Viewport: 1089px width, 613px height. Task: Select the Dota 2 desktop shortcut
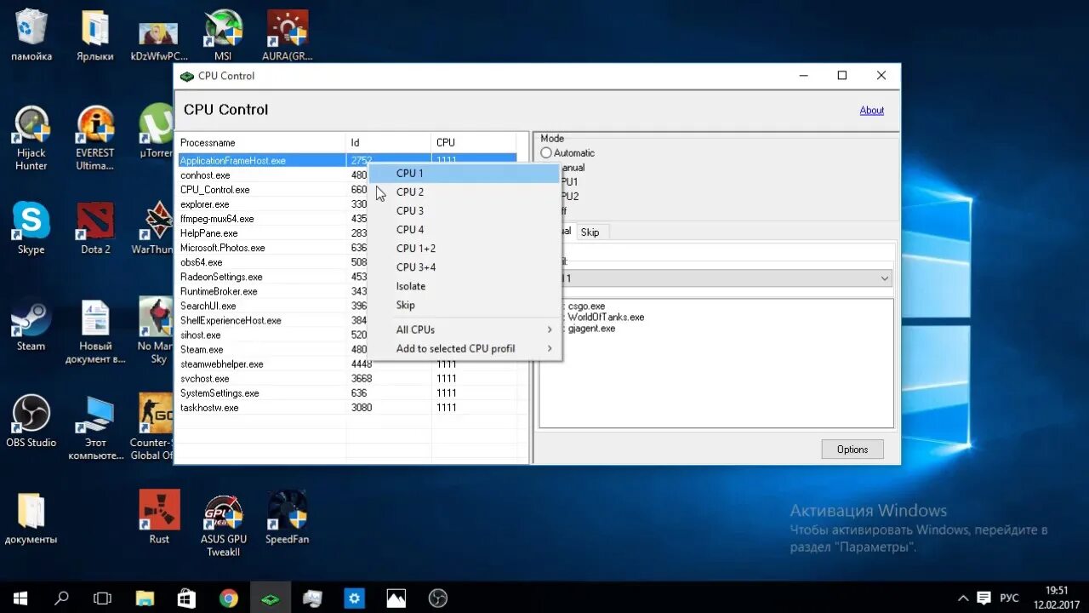[x=95, y=228]
